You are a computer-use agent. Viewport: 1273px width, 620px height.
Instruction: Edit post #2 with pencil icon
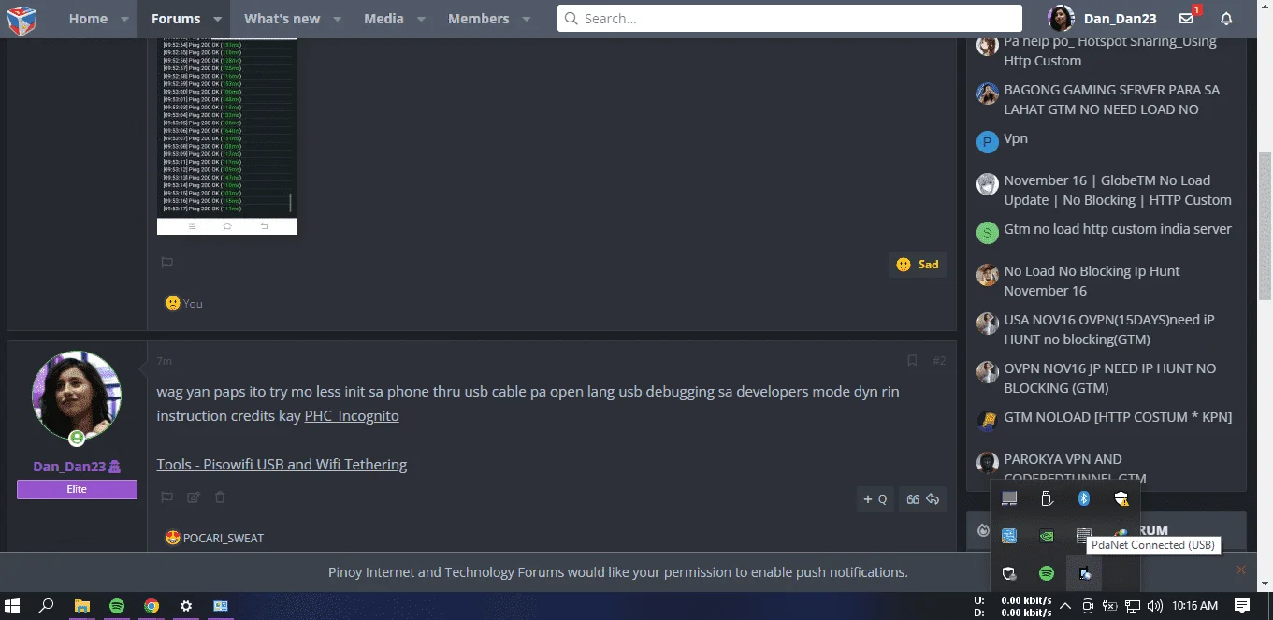[194, 497]
